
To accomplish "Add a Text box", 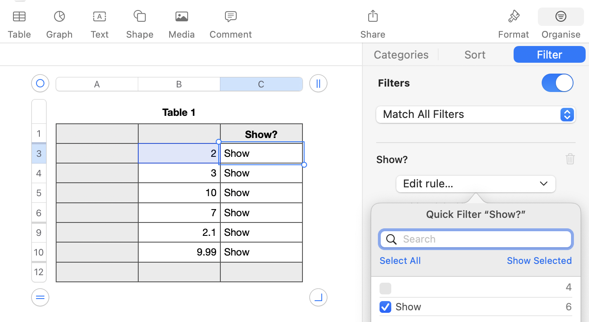I will click(99, 17).
